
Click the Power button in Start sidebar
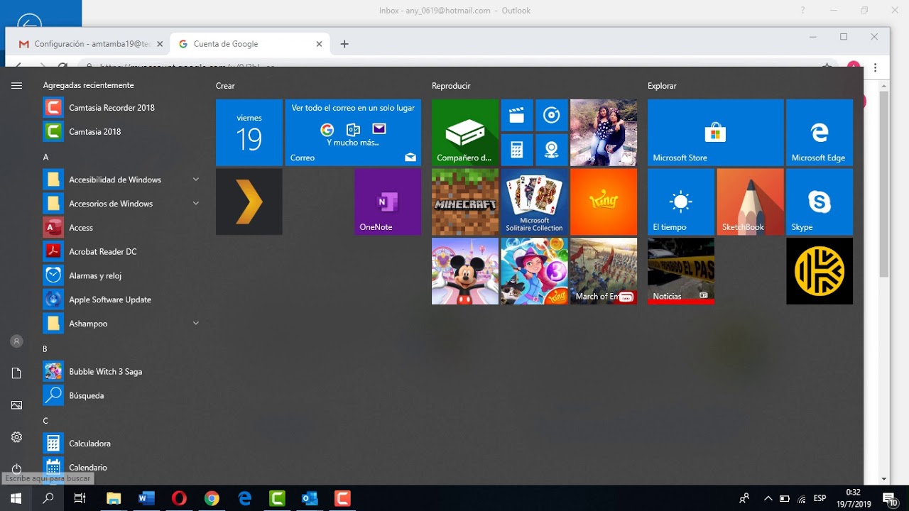tap(16, 469)
